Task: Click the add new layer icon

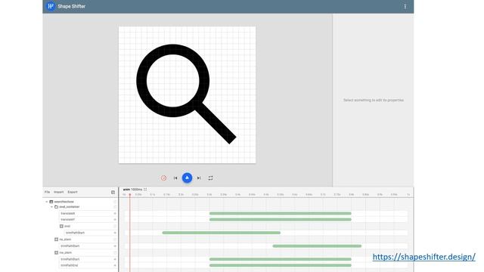Action: click(x=113, y=192)
